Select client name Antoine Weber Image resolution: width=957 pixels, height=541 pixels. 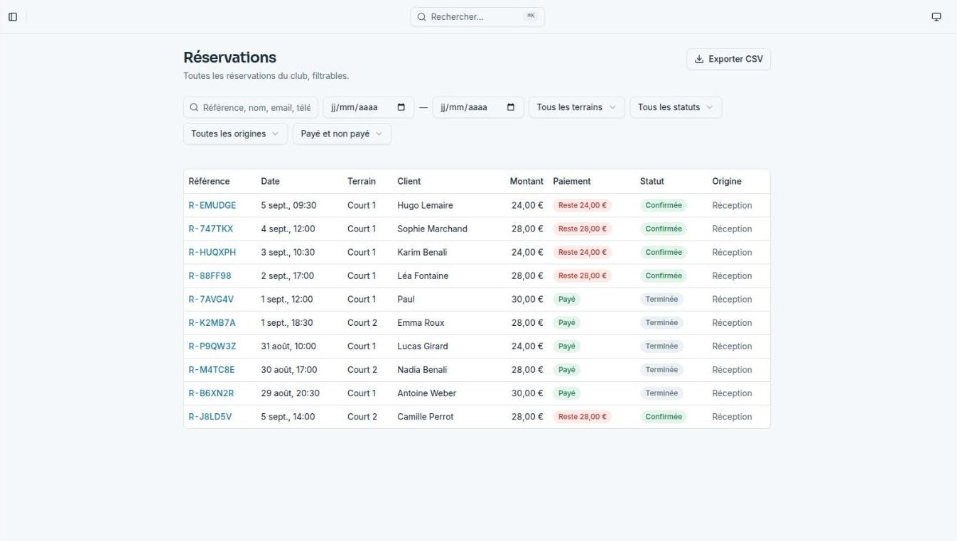pos(426,393)
